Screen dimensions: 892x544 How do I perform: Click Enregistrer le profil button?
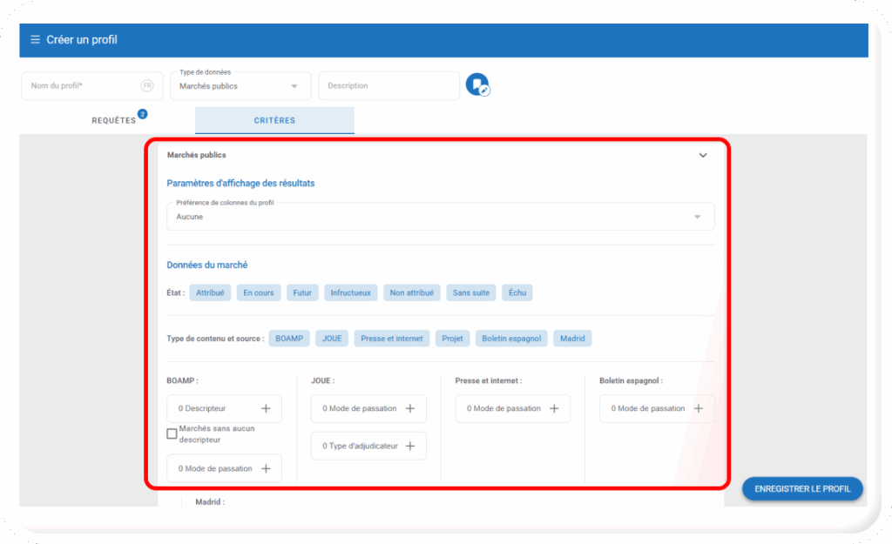pos(802,489)
